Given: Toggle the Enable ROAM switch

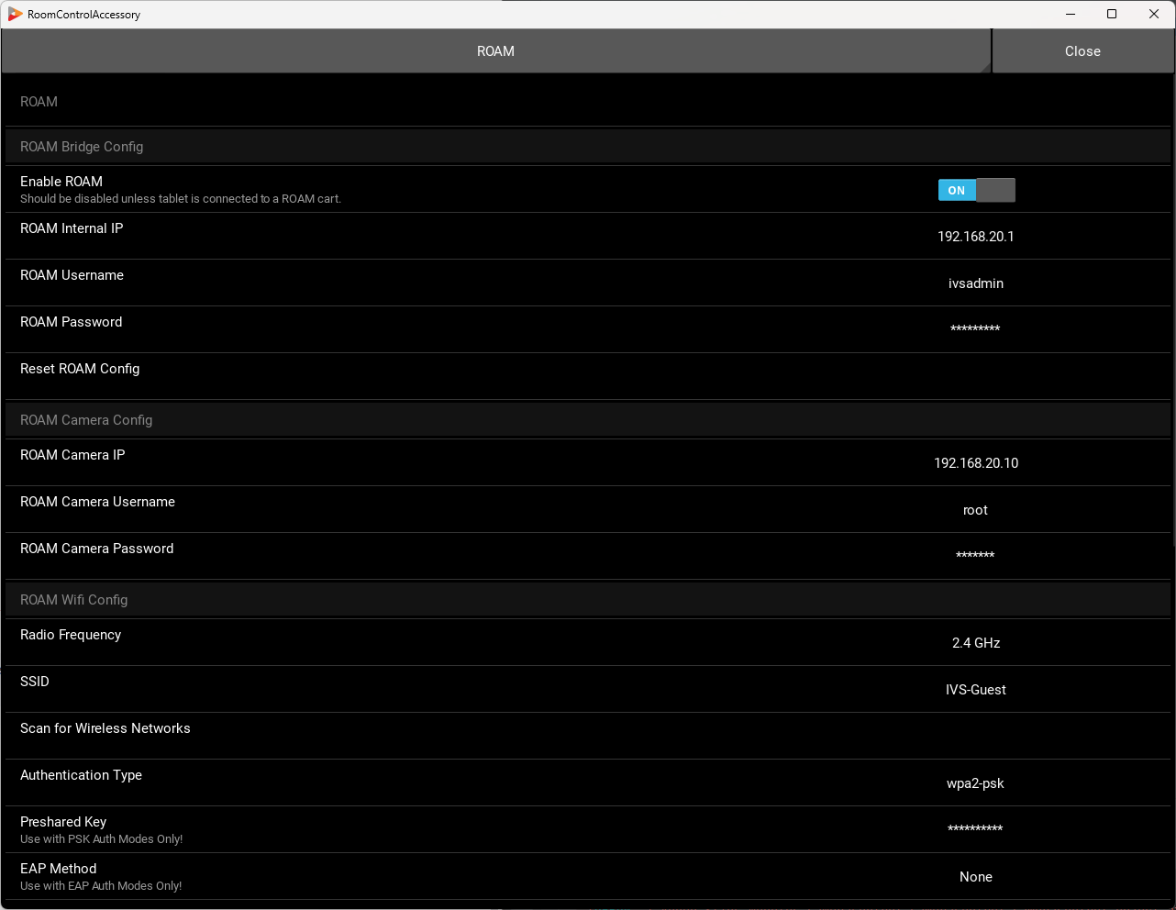Looking at the screenshot, I should point(976,190).
